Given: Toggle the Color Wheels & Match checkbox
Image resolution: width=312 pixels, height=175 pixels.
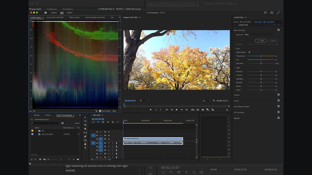Looking at the screenshot, I should pyautogui.click(x=278, y=106).
